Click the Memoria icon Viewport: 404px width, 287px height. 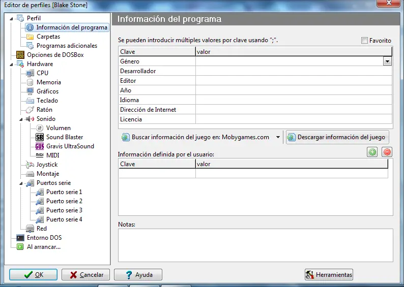coord(30,82)
